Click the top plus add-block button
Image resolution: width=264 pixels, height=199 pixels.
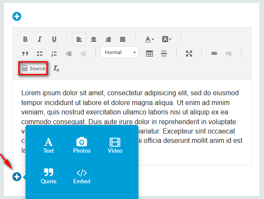click(x=17, y=17)
